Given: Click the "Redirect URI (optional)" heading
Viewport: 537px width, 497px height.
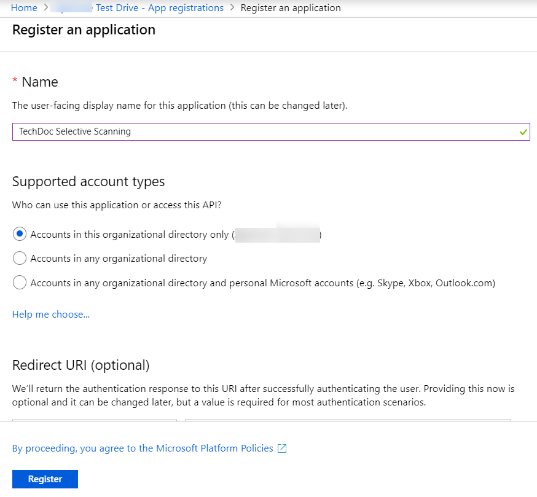Looking at the screenshot, I should click(x=80, y=365).
